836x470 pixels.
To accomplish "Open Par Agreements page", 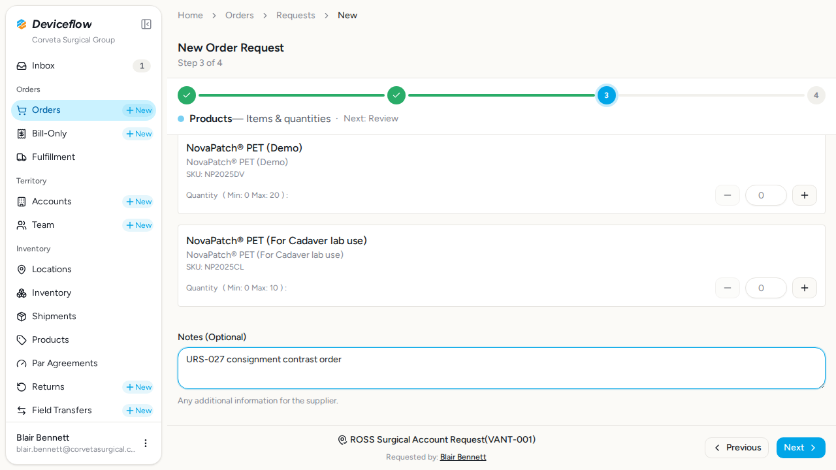I will coord(84,364).
